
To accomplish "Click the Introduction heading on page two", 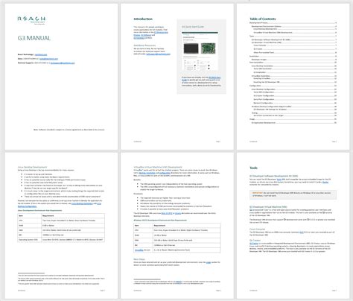I will coord(143,19).
